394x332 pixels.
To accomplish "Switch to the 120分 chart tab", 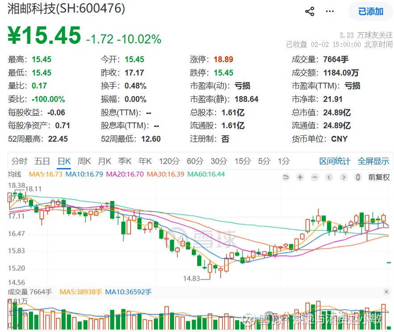I will tap(169, 161).
